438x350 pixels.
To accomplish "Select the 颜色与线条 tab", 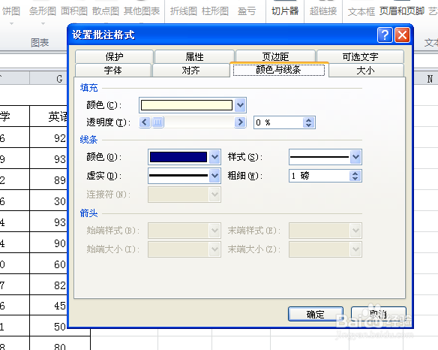I will click(x=279, y=69).
